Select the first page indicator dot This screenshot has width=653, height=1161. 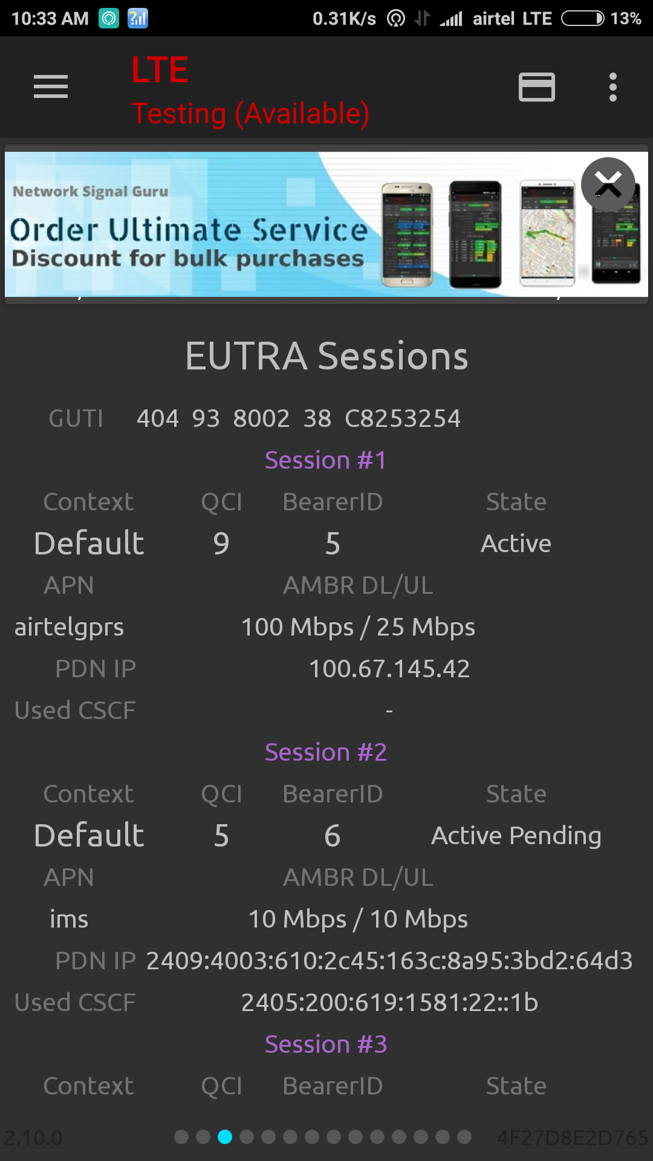(181, 1137)
